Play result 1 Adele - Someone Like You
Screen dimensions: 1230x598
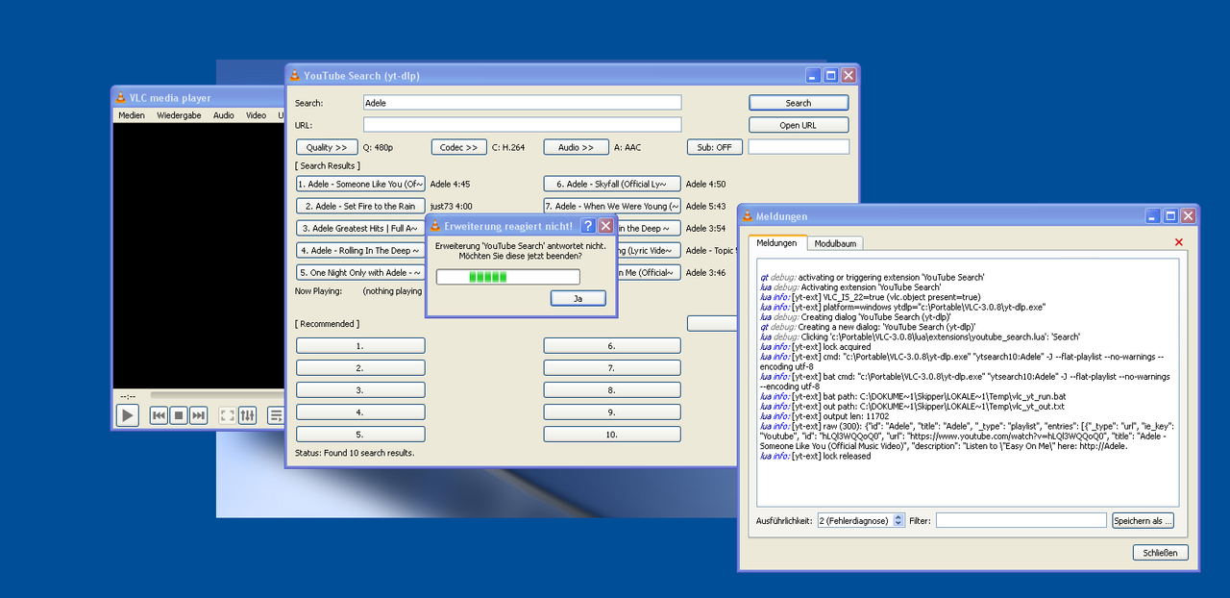coord(360,184)
